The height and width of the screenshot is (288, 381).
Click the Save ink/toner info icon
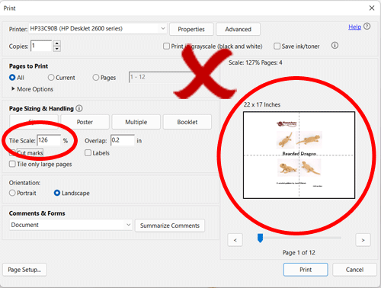(335, 46)
